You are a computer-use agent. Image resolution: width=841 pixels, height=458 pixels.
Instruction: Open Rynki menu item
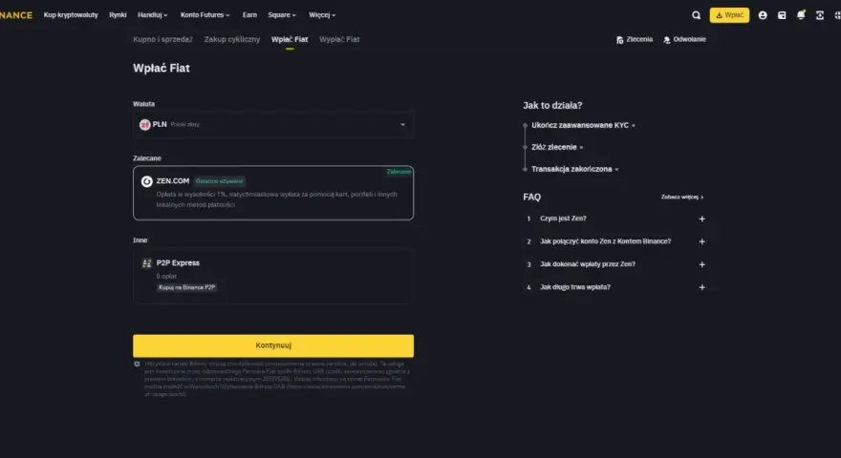[x=118, y=15]
